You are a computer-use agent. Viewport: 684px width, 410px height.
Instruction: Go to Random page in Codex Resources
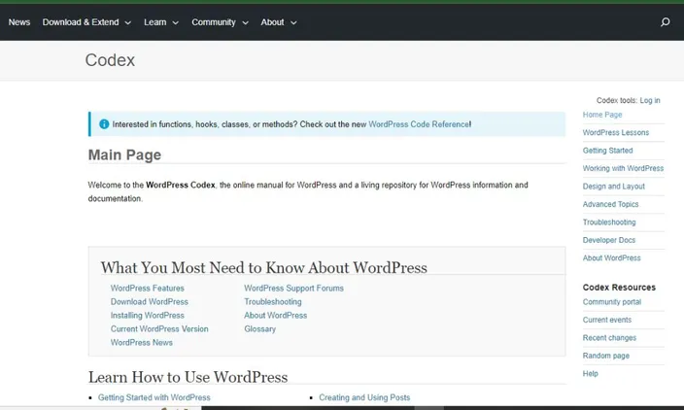[606, 356]
